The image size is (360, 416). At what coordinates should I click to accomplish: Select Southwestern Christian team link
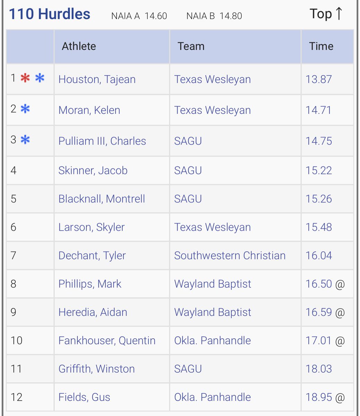[x=230, y=255]
